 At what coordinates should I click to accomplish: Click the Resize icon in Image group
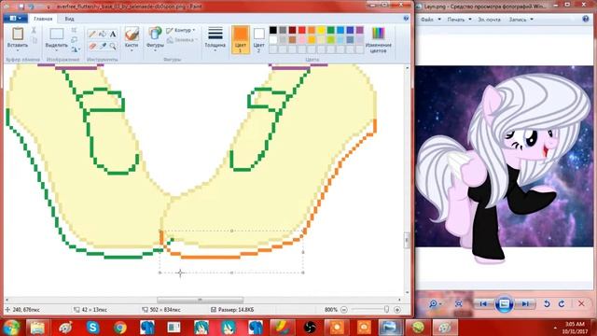point(75,39)
